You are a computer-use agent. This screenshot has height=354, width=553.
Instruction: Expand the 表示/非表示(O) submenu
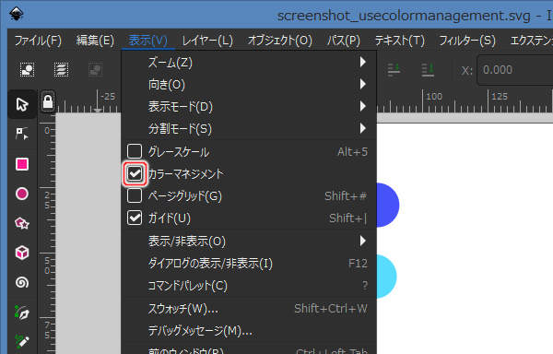(x=249, y=242)
